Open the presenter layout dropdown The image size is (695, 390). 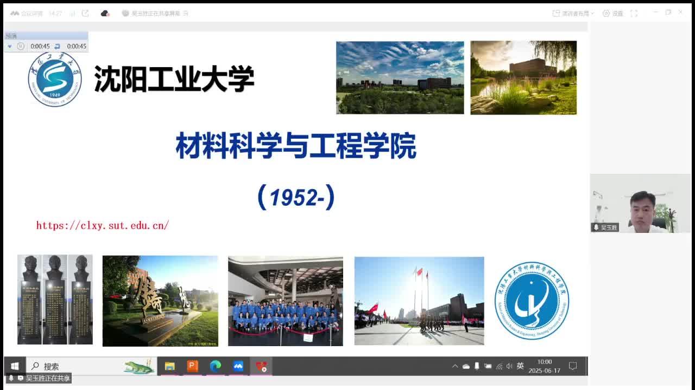[573, 14]
